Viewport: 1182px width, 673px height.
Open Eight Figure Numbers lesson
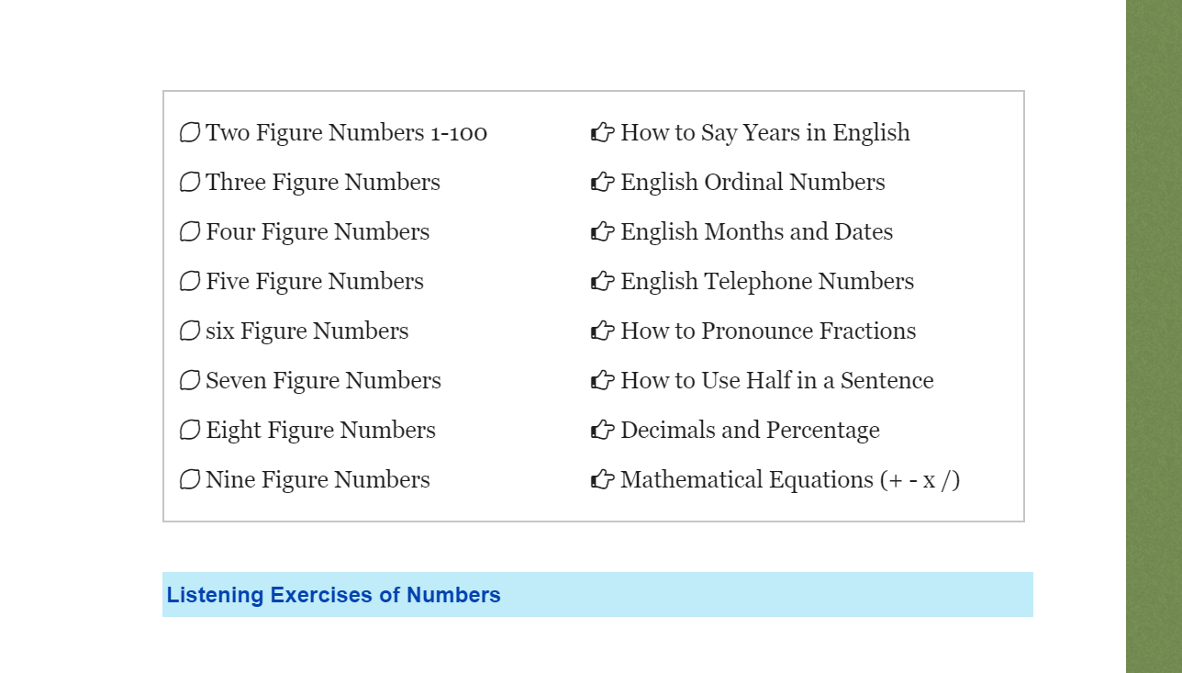click(320, 431)
